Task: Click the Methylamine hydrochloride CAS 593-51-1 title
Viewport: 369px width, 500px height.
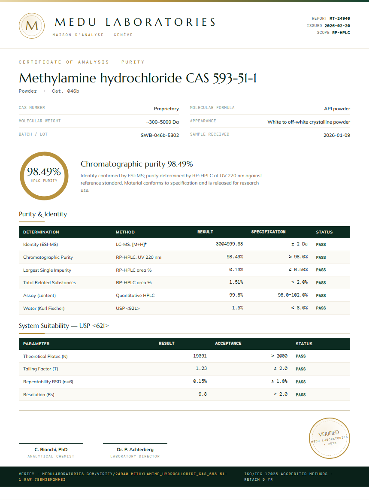Action: pyautogui.click(x=137, y=78)
